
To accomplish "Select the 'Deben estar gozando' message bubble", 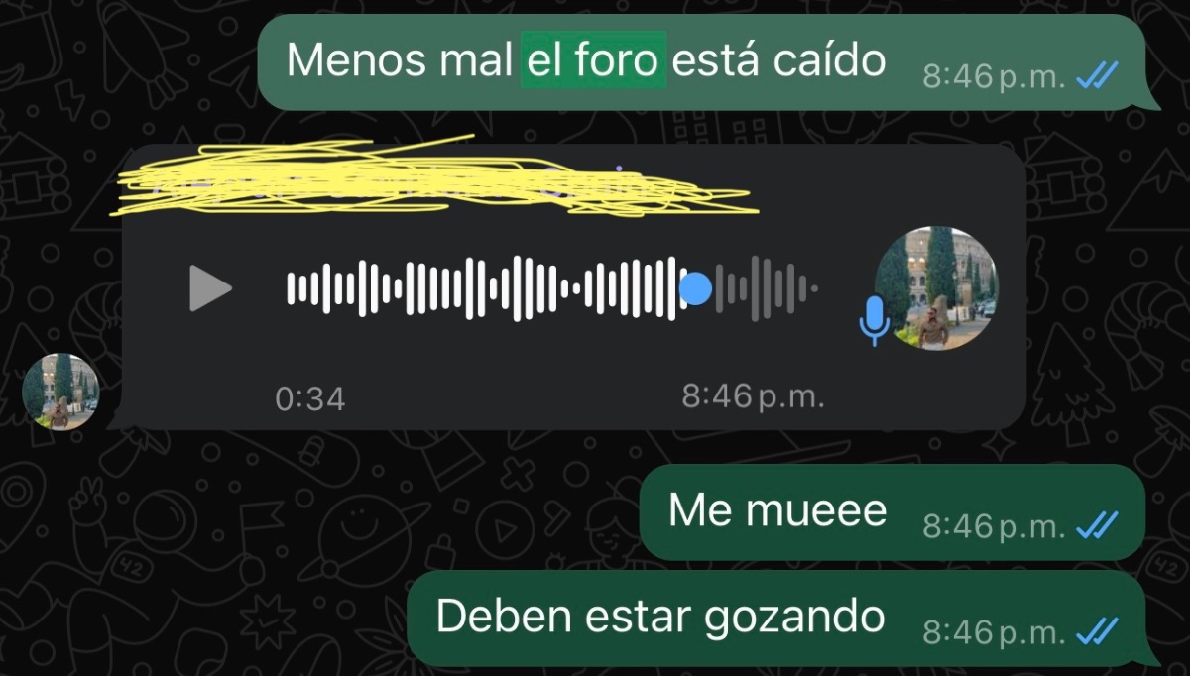I will pyautogui.click(x=785, y=618).
